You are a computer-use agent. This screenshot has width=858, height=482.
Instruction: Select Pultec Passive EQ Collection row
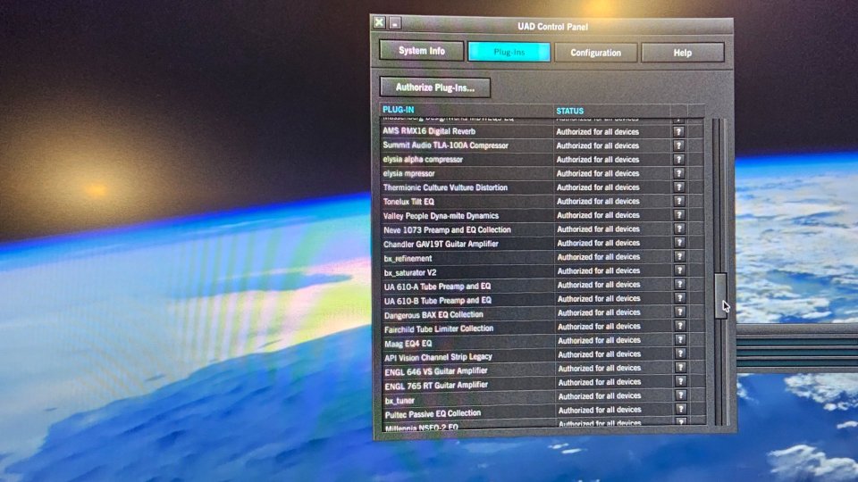(x=545, y=412)
